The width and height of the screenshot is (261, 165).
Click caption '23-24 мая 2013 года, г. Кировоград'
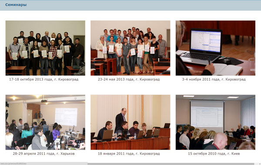click(129, 80)
